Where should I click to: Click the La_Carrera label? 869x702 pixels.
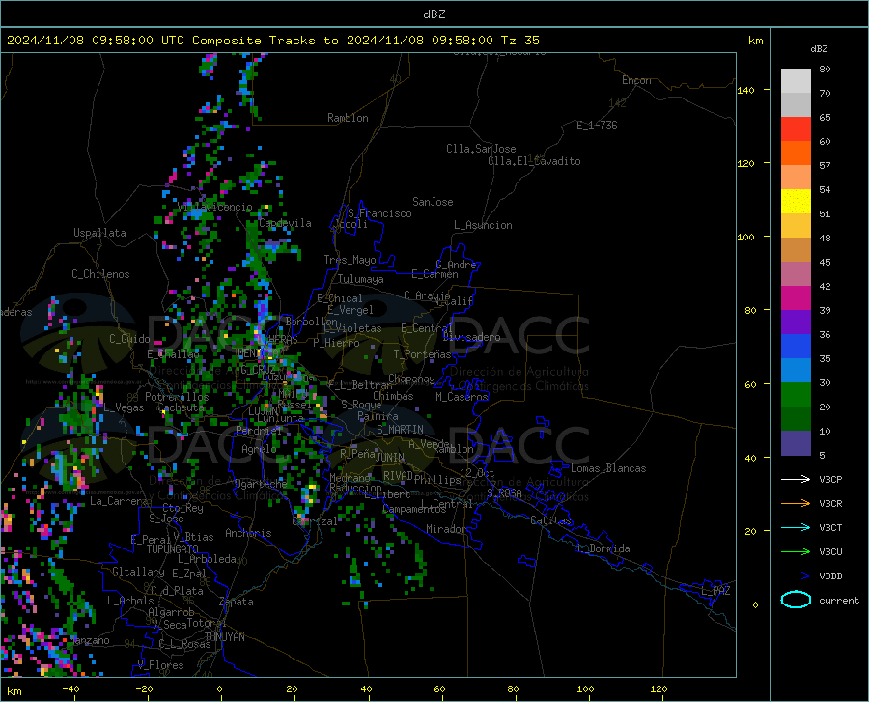(119, 501)
